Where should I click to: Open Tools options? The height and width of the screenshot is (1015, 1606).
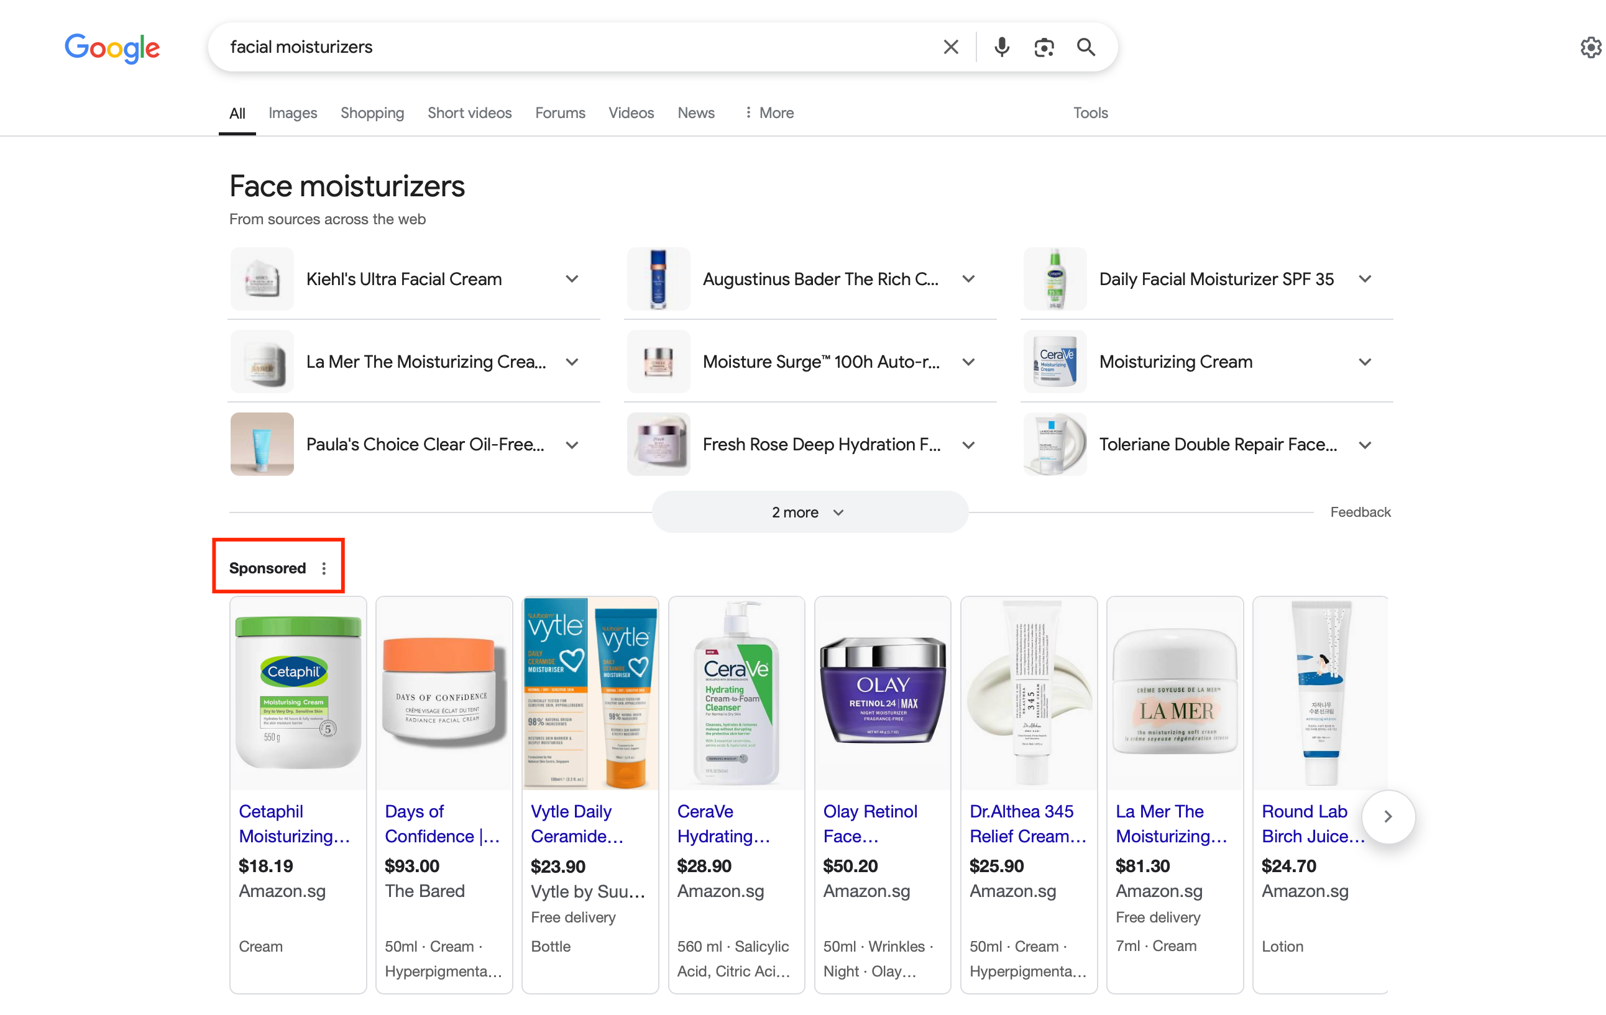pyautogui.click(x=1090, y=112)
